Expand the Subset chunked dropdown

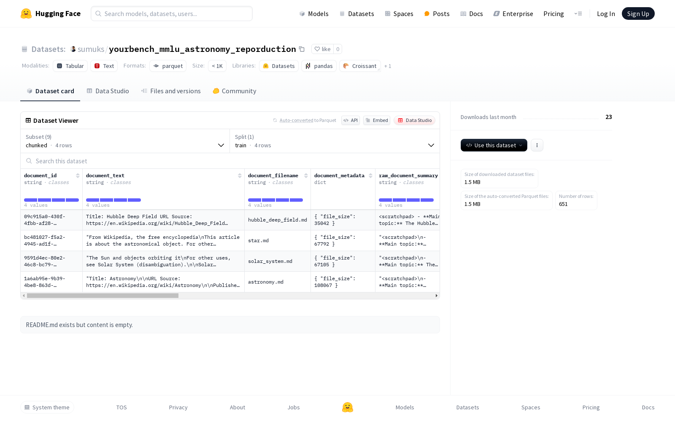coord(125,141)
